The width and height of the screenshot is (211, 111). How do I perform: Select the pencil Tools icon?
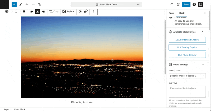pyautogui.click(x=21, y=4)
